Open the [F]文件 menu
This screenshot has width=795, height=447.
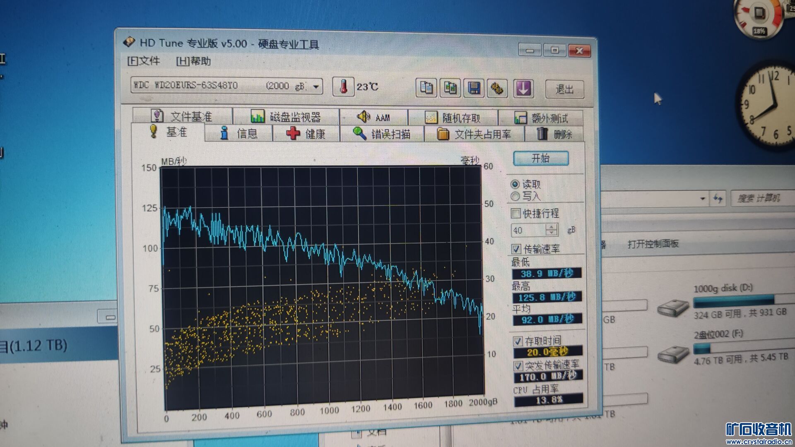point(144,61)
